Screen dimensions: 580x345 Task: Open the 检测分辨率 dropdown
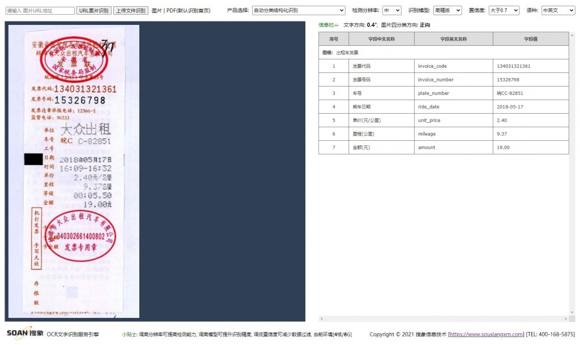click(x=391, y=11)
